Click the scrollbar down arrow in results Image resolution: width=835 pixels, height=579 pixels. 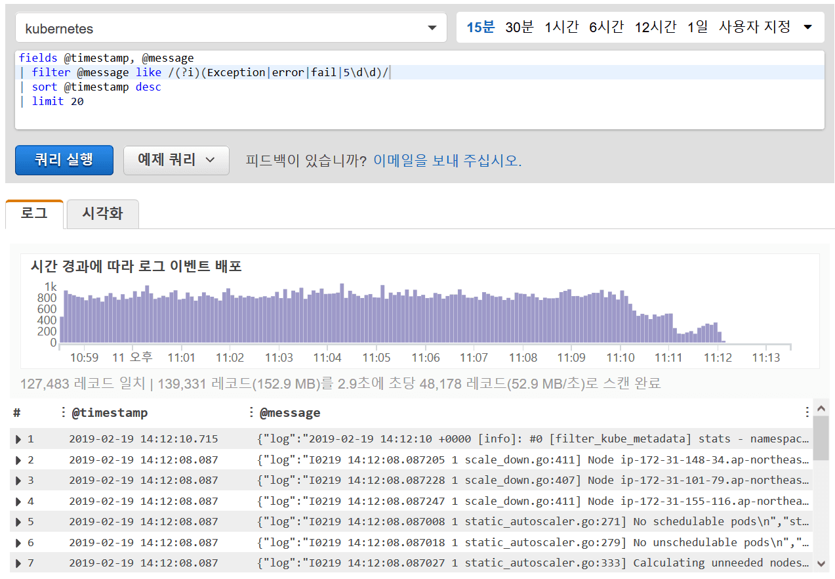click(x=821, y=563)
